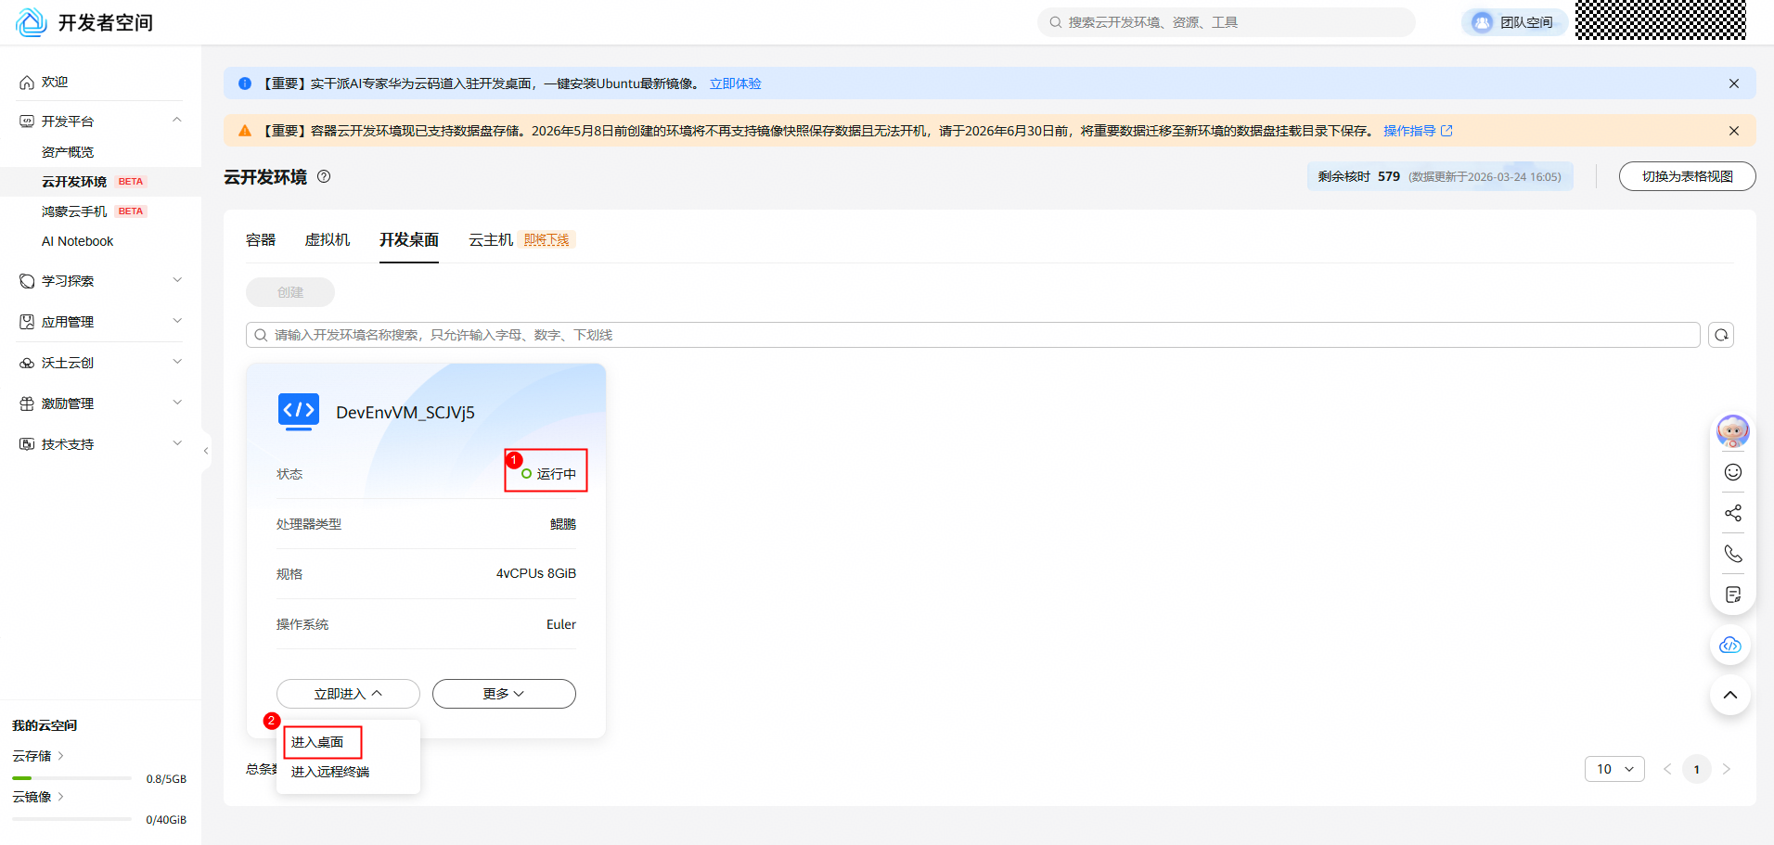Viewport: 1774px width, 845px height.
Task: Click the 沃土云创 sidebar icon
Action: (x=27, y=363)
